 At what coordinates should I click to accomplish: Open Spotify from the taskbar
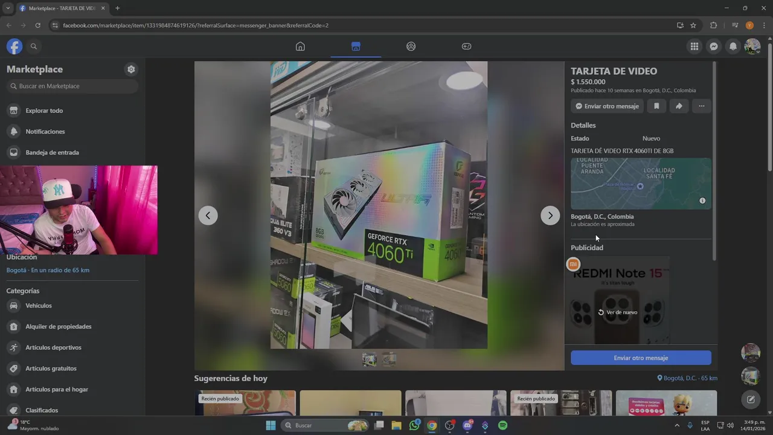coord(502,425)
